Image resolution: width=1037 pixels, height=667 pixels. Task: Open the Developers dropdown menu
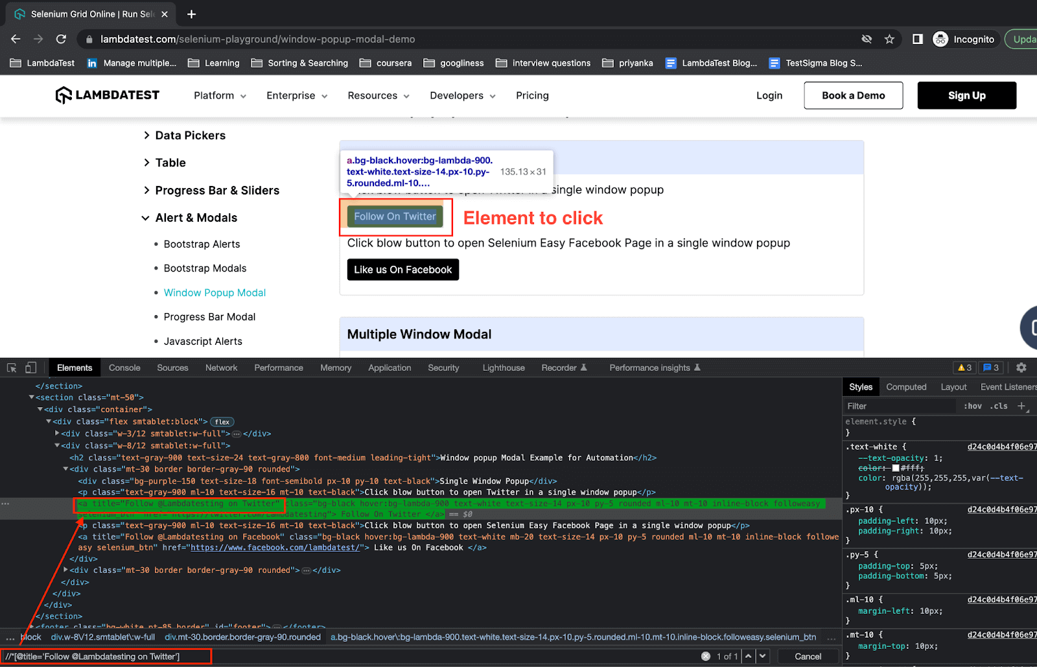click(x=463, y=95)
